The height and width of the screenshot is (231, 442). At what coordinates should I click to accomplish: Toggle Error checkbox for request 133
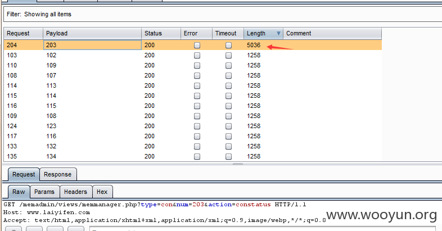pyautogui.click(x=197, y=147)
